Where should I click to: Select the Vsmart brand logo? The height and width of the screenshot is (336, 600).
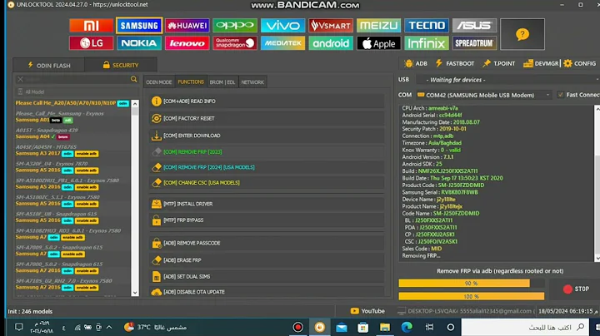click(331, 26)
